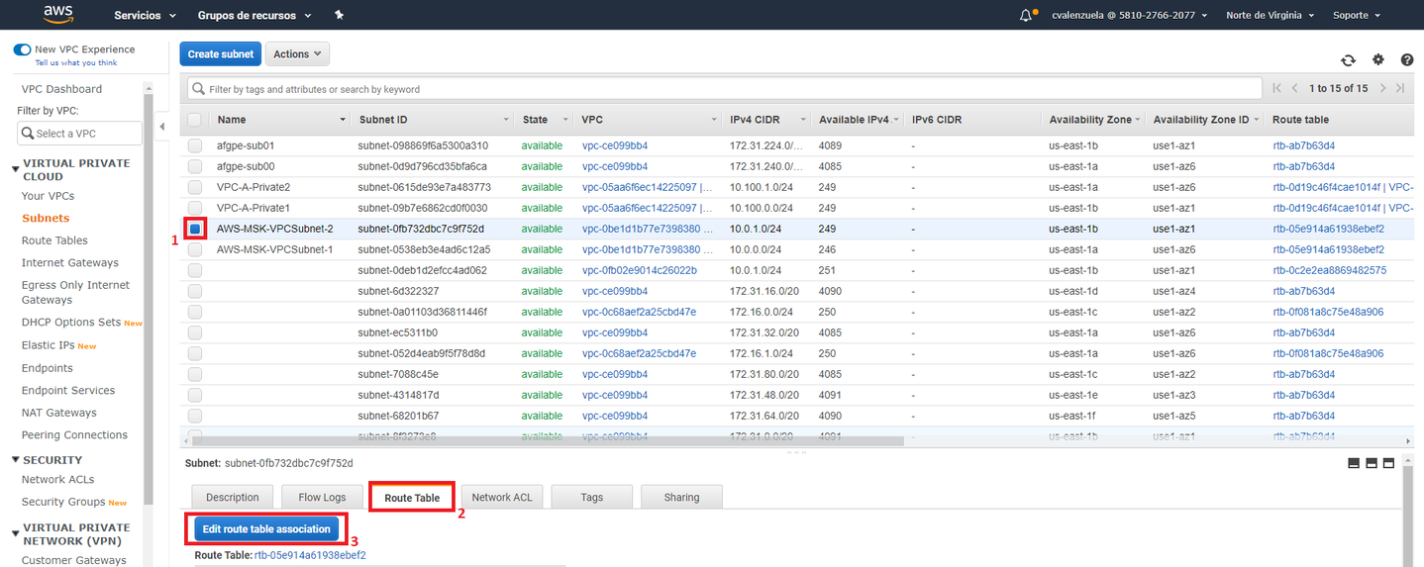Set detail pane to half height

(x=1372, y=463)
